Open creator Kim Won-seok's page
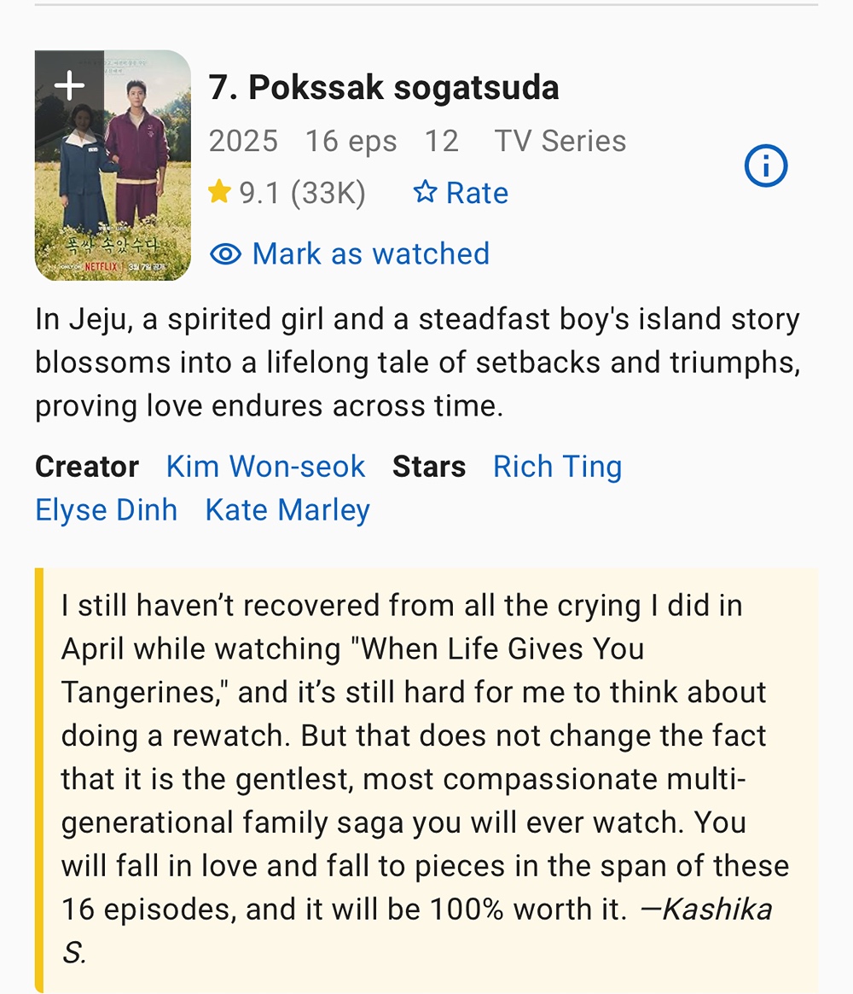The width and height of the screenshot is (853, 994). tap(265, 467)
